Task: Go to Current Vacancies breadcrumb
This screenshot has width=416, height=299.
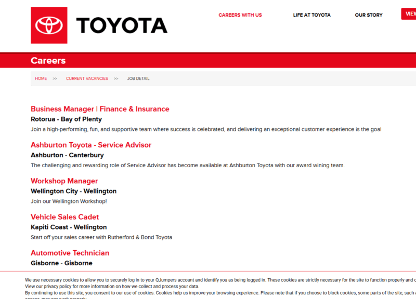Action: tap(87, 79)
